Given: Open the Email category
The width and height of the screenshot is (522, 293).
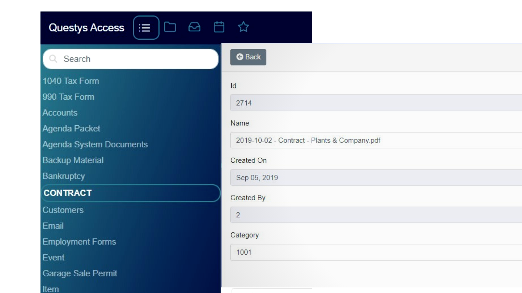Looking at the screenshot, I should [x=53, y=226].
